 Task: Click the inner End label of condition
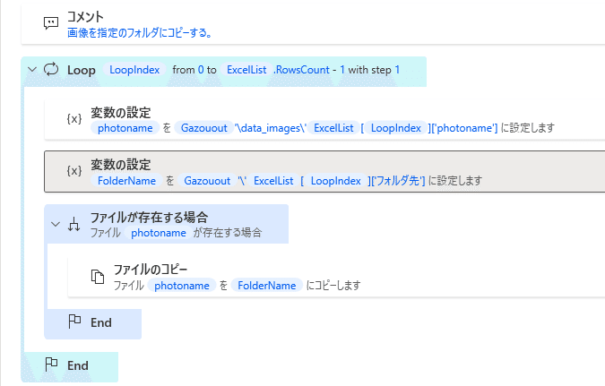[x=101, y=322]
